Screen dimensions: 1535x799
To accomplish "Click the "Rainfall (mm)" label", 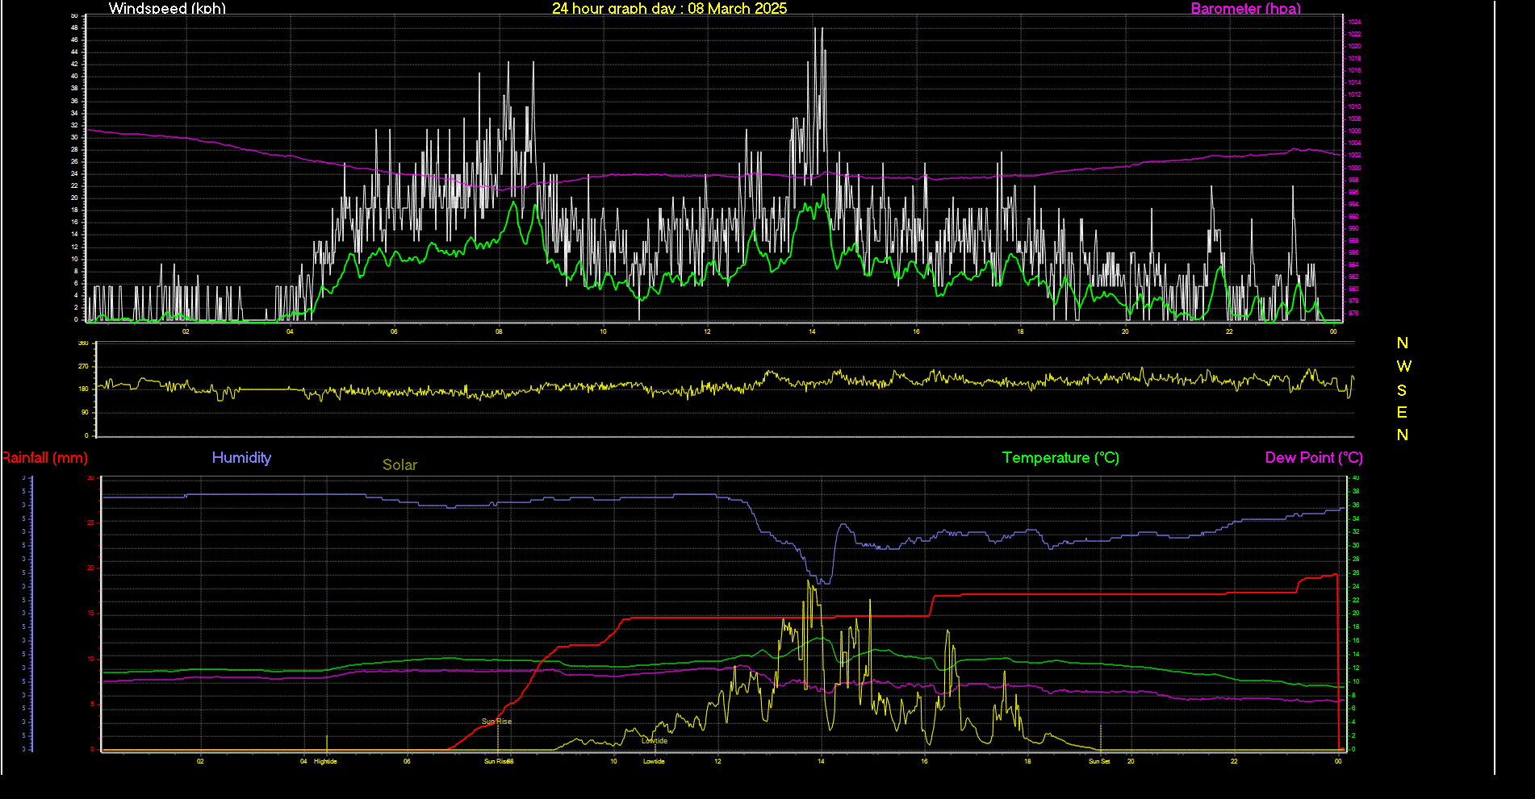I will tap(45, 458).
